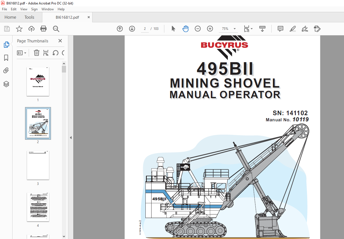Click the '103' total pages text
Image resolution: width=344 pixels, height=239 pixels.
[x=156, y=29]
